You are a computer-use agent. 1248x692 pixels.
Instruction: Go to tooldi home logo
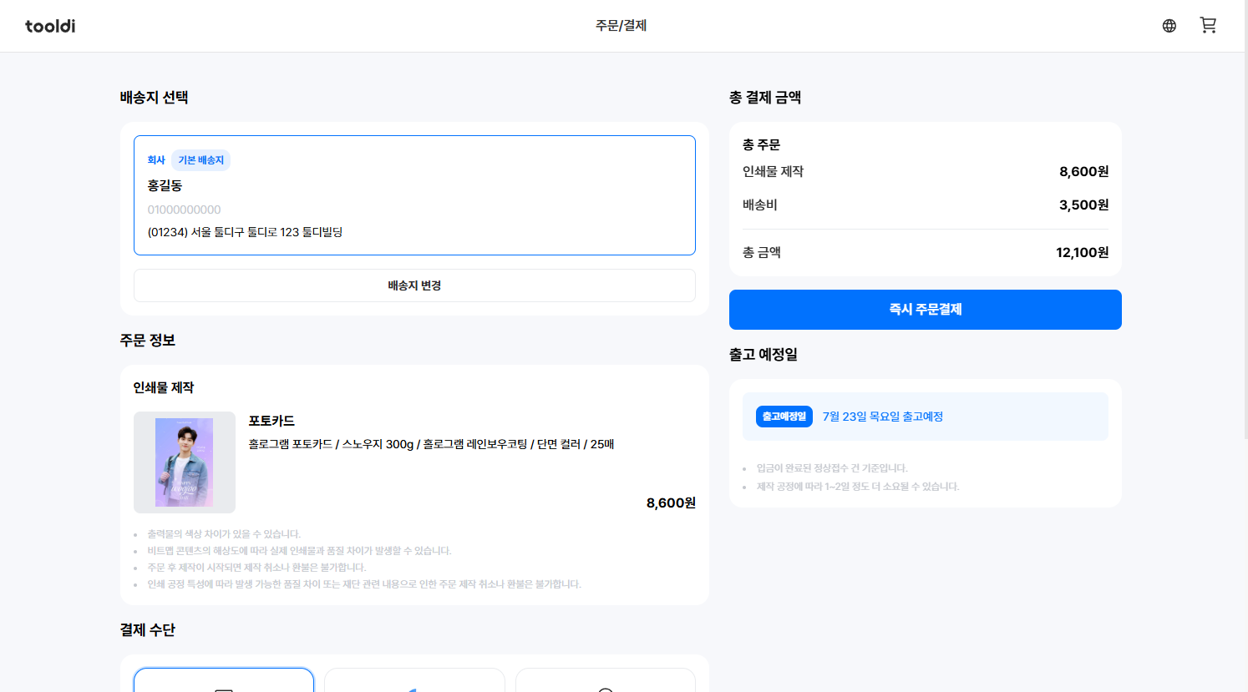tap(50, 26)
